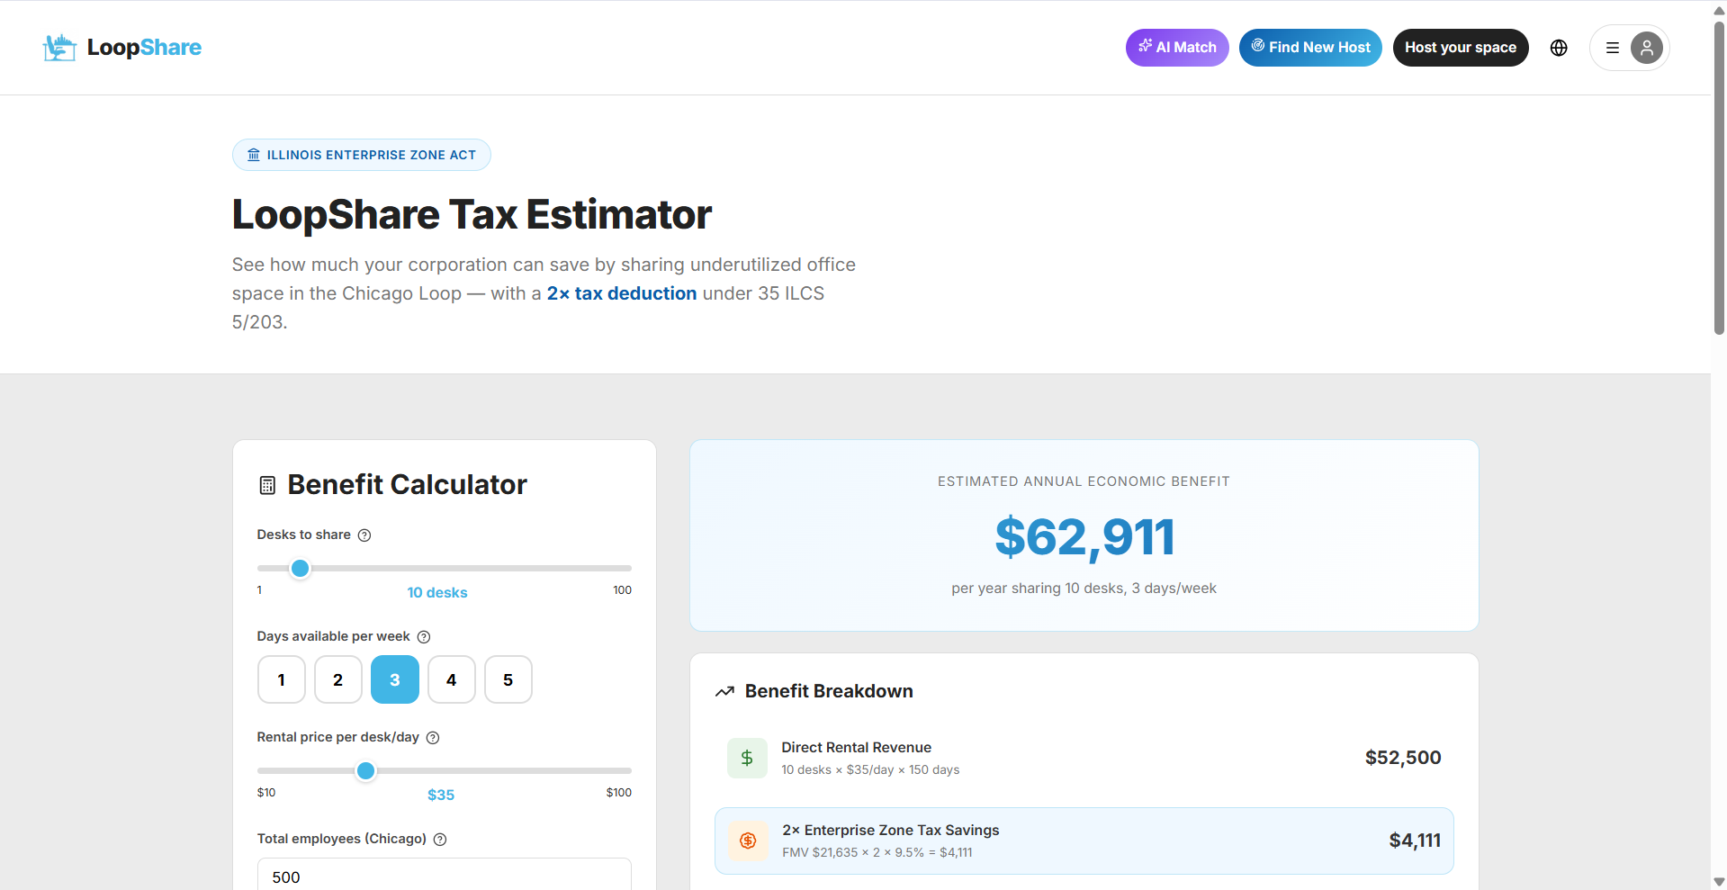This screenshot has height=890, width=1727.
Task: Go to LoopShare home via logo text
Action: (144, 48)
